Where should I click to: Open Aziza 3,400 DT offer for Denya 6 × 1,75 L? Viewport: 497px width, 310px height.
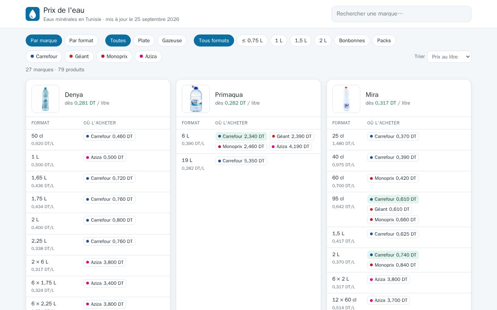(x=105, y=283)
